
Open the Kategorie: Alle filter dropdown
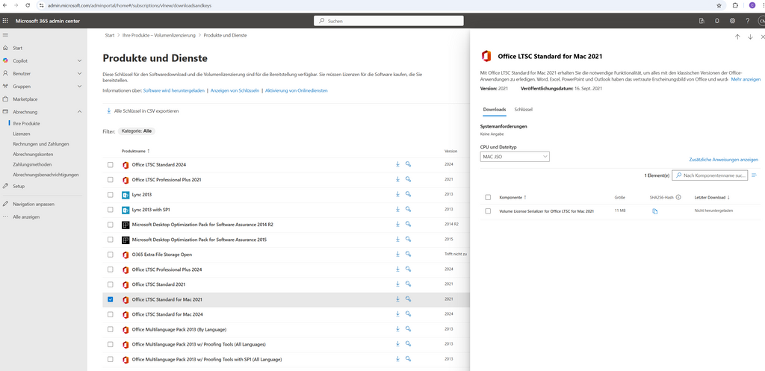coord(137,131)
